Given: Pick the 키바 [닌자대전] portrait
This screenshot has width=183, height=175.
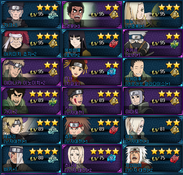Looking at the screenshot, I should coord(75,100).
